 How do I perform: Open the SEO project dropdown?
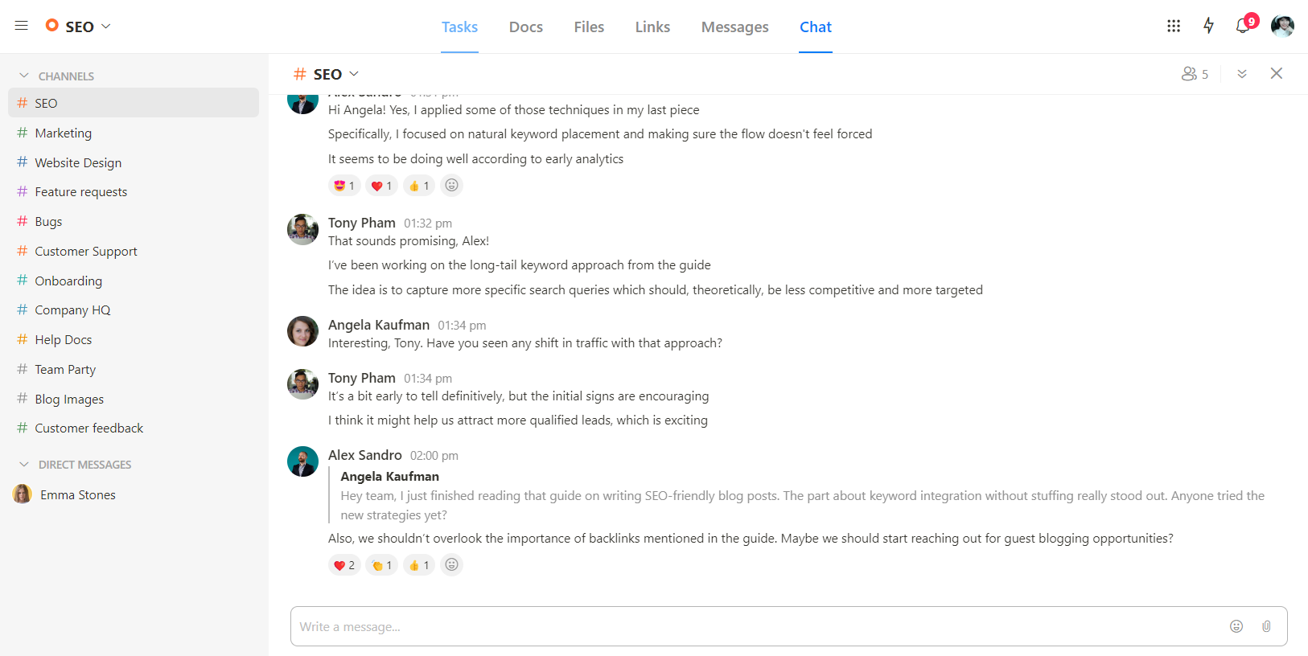coord(78,27)
